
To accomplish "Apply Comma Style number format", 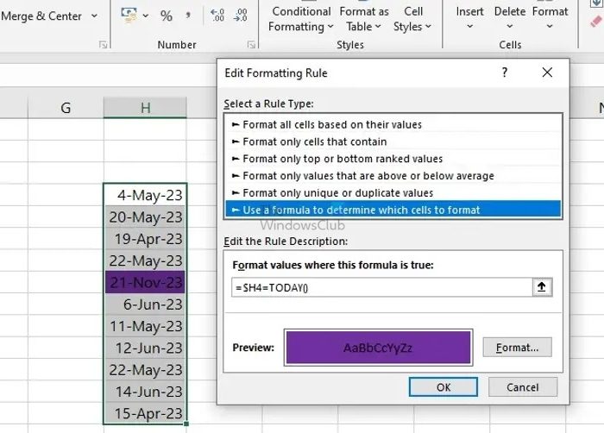I will click(x=188, y=16).
